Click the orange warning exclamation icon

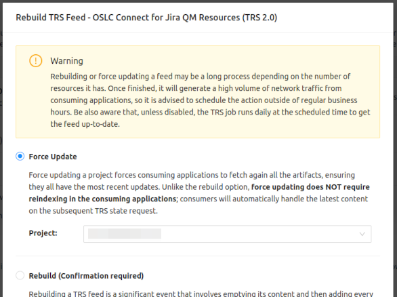coord(36,61)
